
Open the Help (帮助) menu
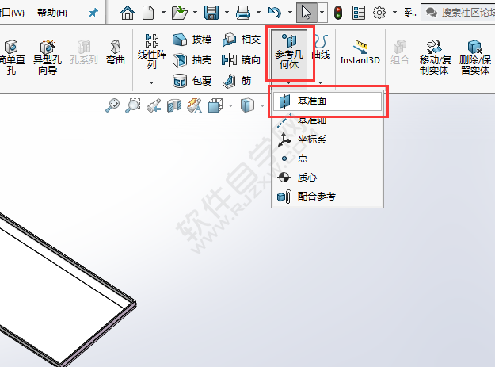(x=52, y=13)
